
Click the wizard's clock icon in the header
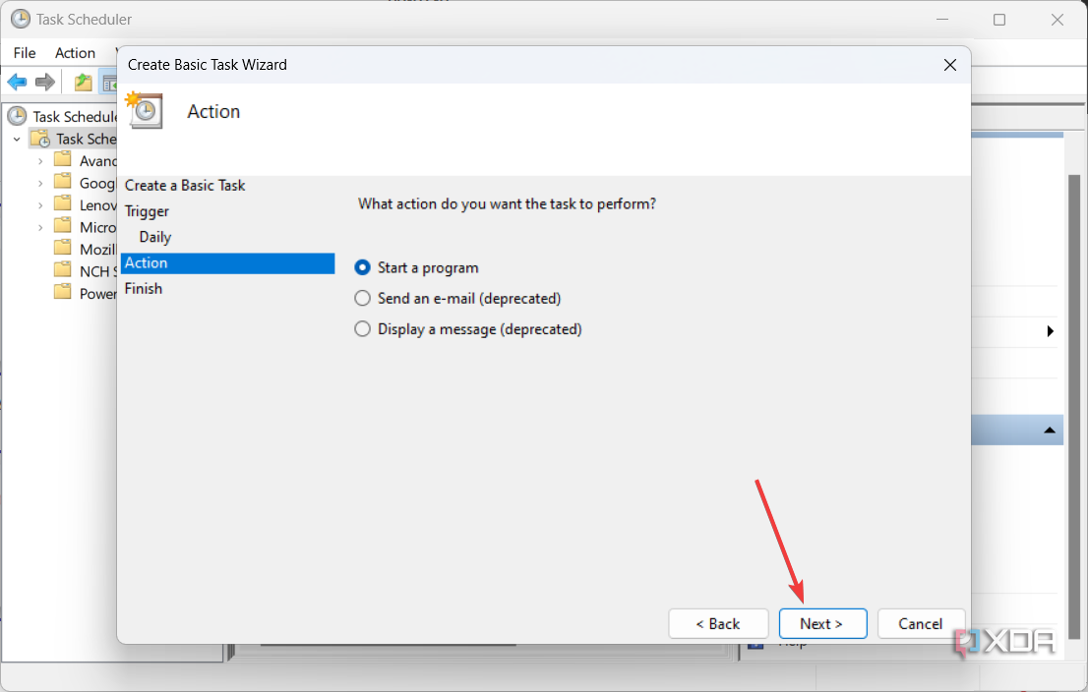tap(144, 111)
